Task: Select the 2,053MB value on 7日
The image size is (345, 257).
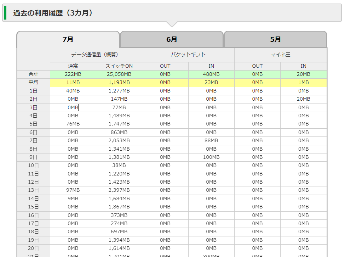Action: point(119,141)
